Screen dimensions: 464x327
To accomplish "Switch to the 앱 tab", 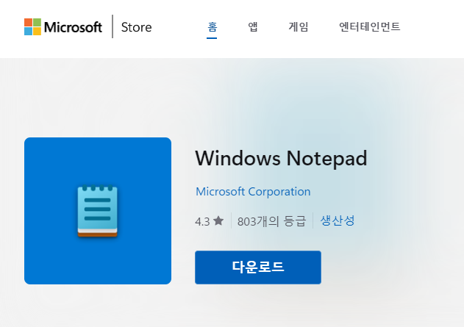I will (x=253, y=27).
